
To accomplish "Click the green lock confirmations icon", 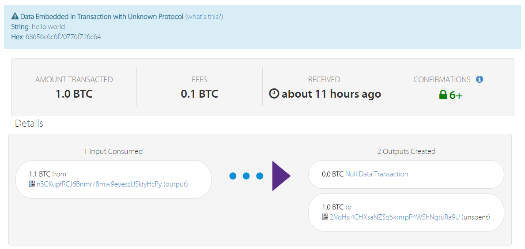I will click(x=443, y=95).
